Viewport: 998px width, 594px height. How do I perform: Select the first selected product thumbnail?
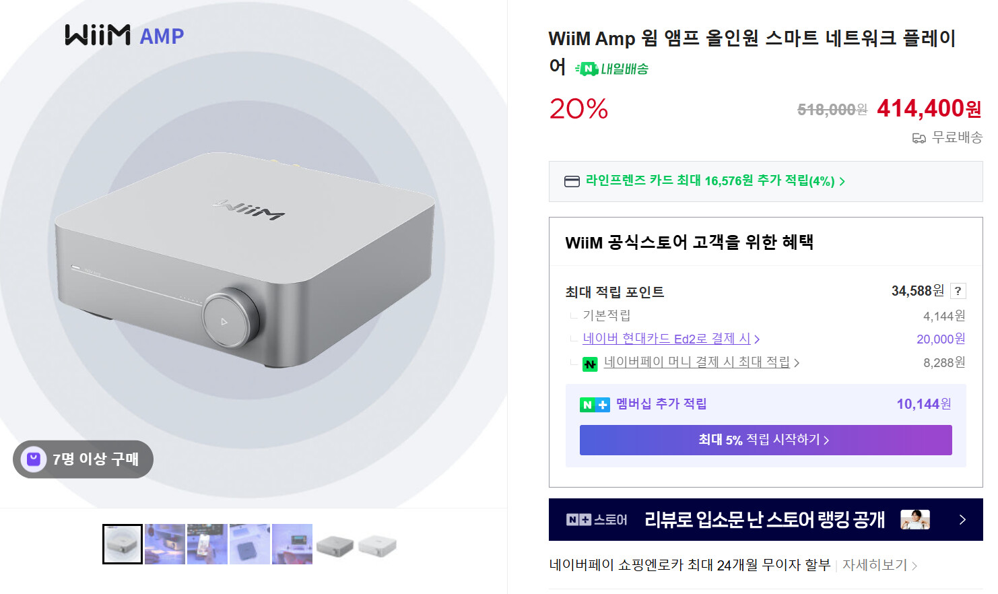coord(123,544)
